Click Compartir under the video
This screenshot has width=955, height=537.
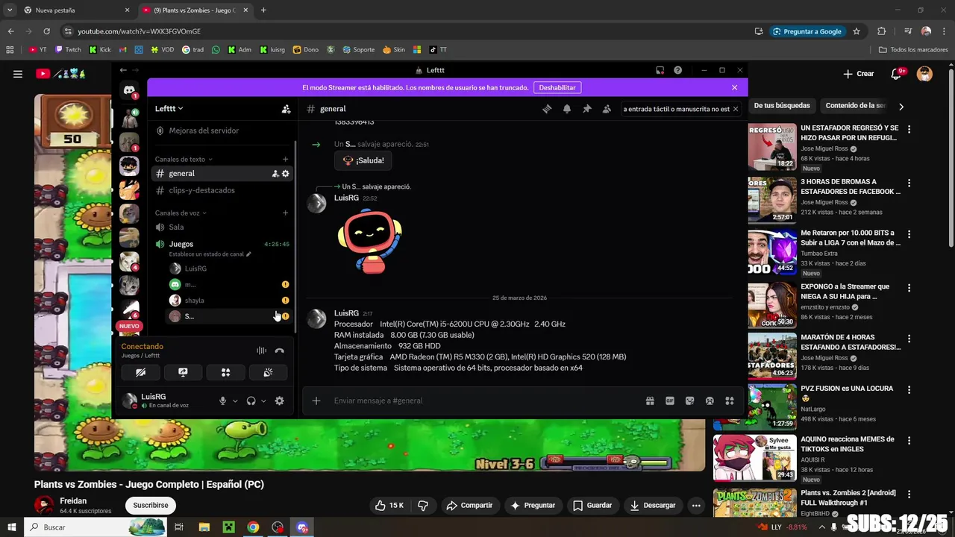(469, 505)
